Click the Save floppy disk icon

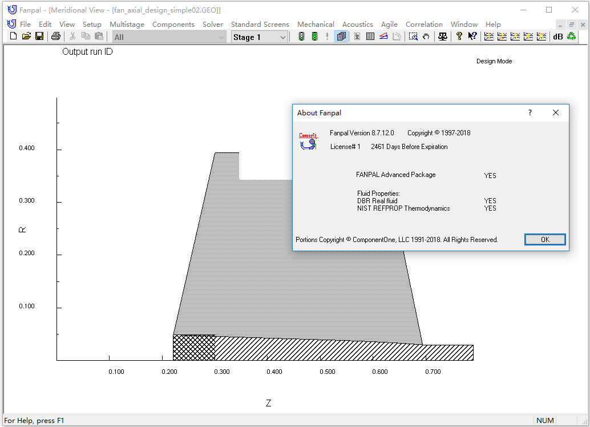[39, 37]
